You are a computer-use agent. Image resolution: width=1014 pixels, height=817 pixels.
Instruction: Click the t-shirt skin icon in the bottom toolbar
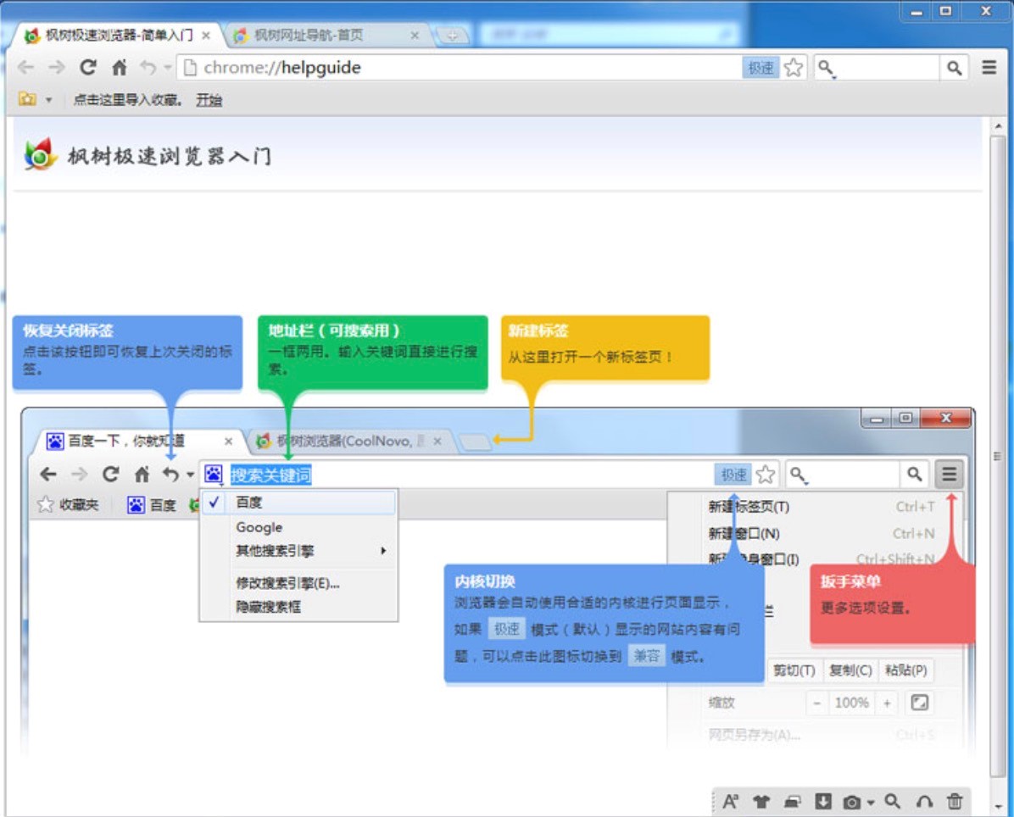761,802
